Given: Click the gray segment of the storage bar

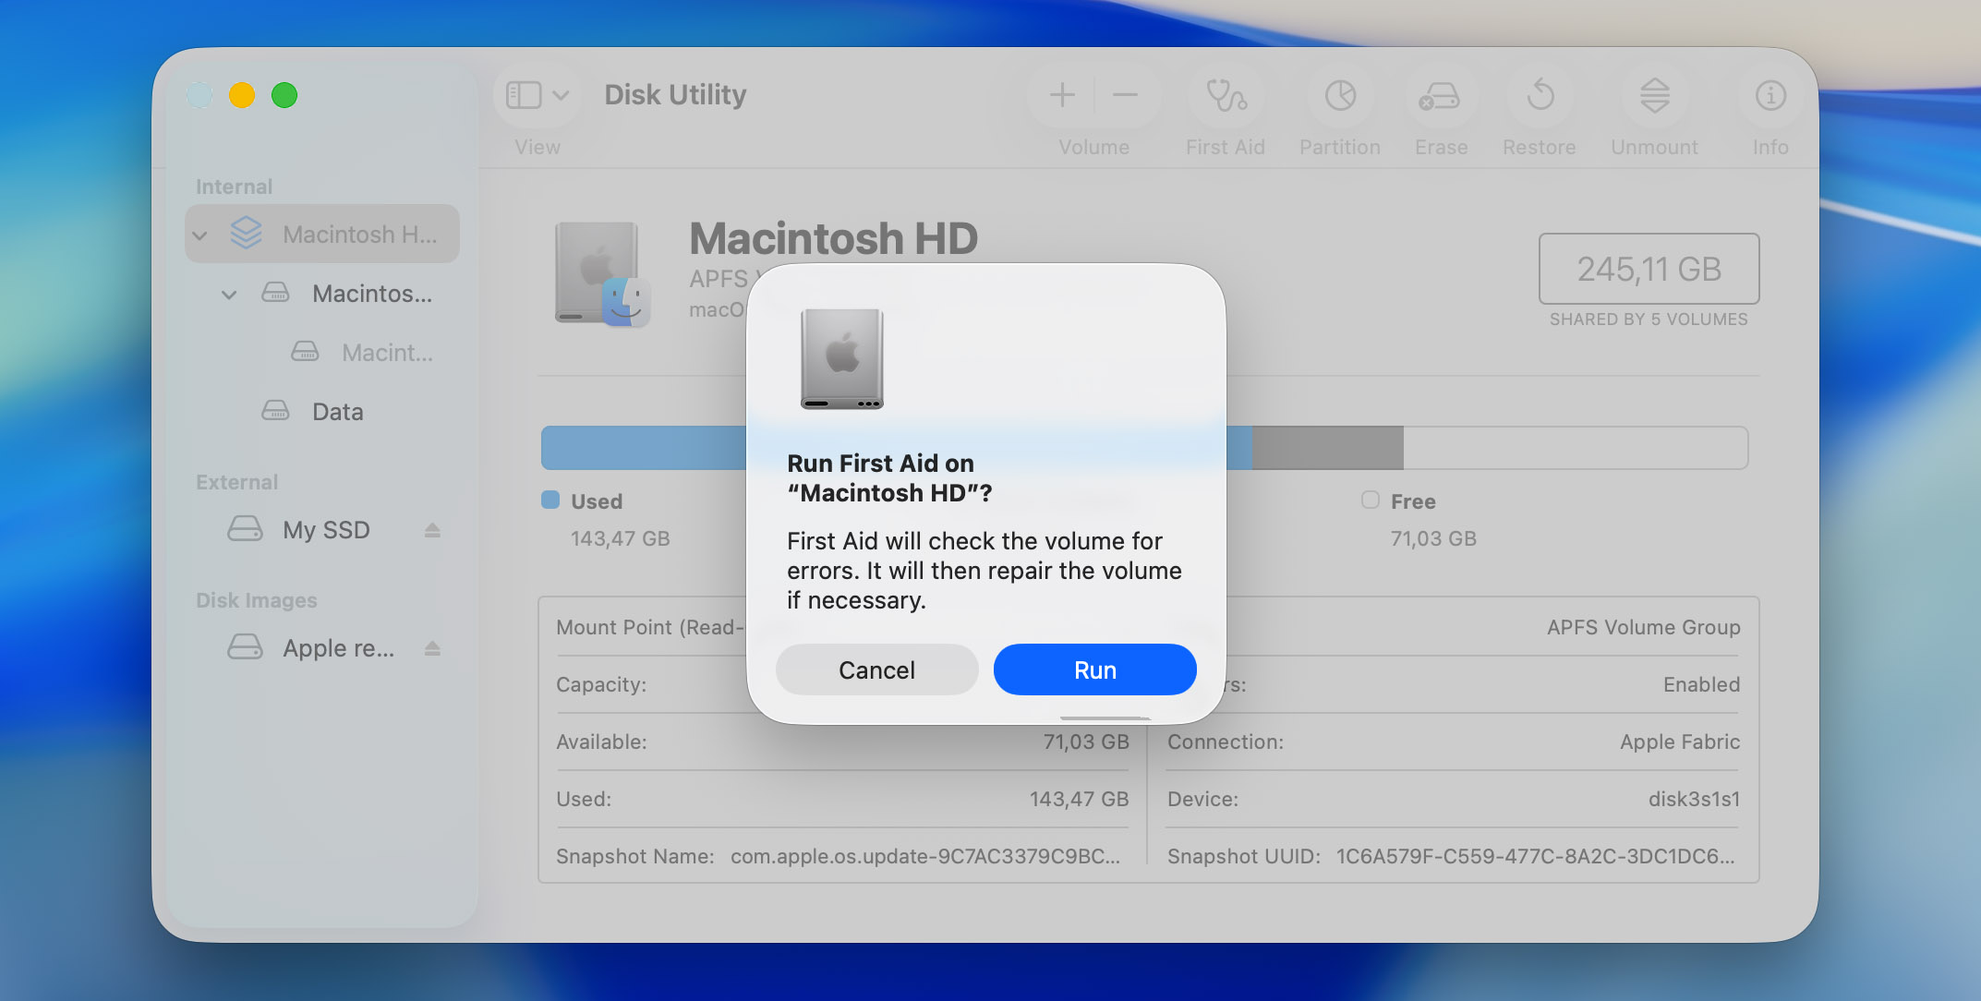Looking at the screenshot, I should pos(1327,448).
